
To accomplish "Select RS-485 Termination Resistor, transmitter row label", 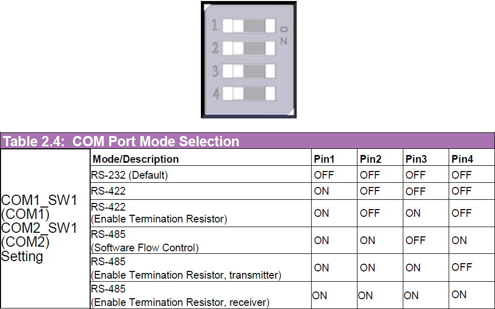I will pyautogui.click(x=186, y=268).
